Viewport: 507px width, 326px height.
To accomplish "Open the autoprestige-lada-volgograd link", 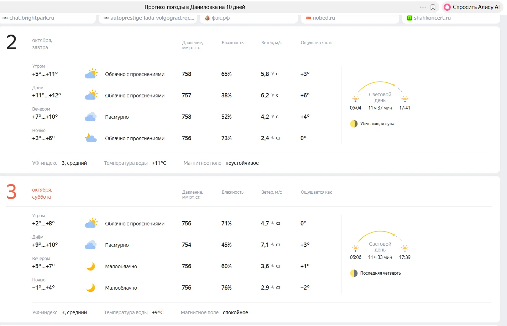I will 152,18.
